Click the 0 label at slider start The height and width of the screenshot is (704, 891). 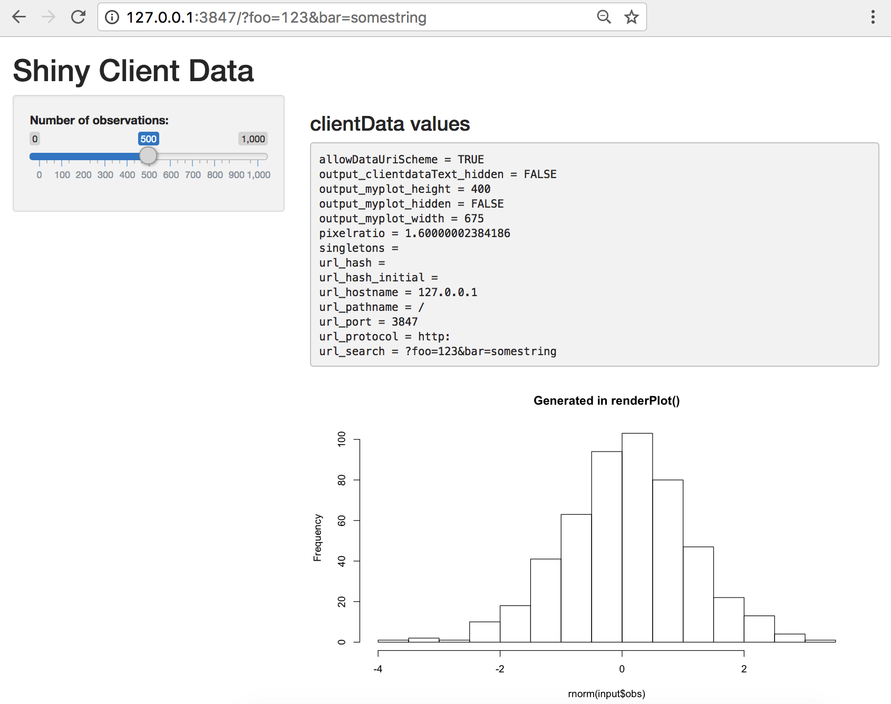pos(34,139)
